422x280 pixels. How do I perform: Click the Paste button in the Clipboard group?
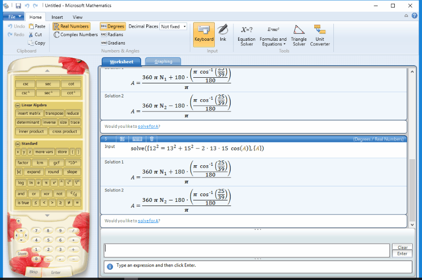tap(37, 26)
